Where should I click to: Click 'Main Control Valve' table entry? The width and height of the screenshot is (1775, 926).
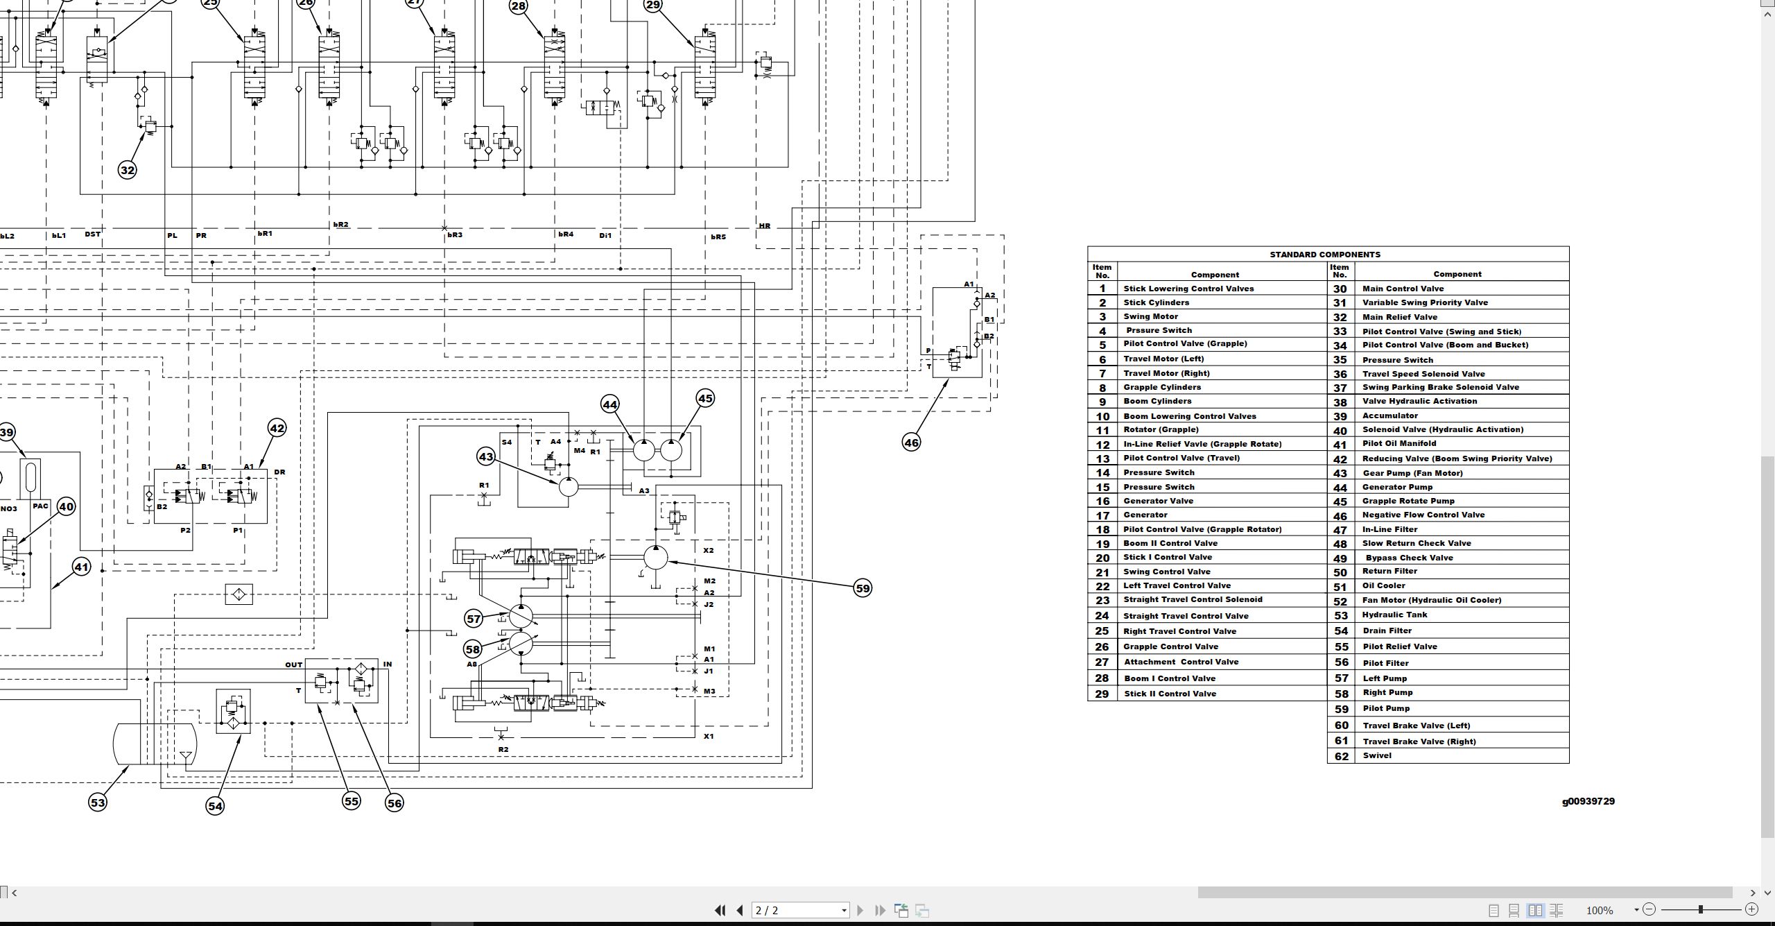point(1403,289)
